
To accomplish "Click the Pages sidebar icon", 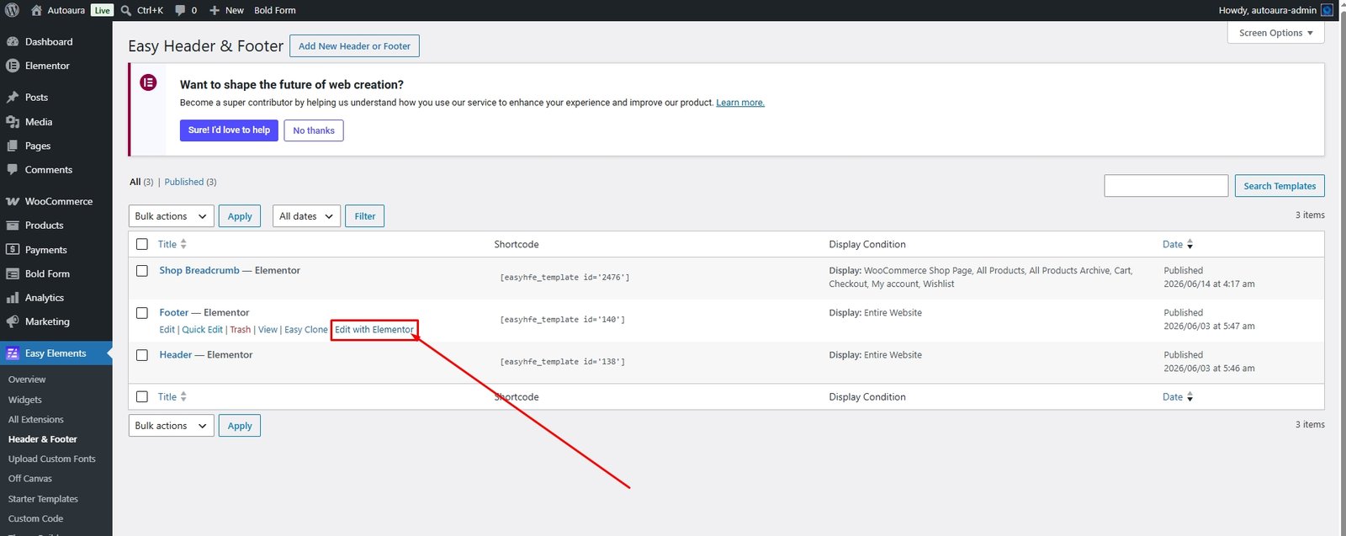I will click(x=13, y=146).
